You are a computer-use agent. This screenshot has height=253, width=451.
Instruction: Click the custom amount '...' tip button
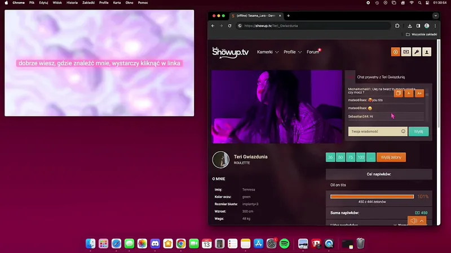pyautogui.click(x=371, y=157)
